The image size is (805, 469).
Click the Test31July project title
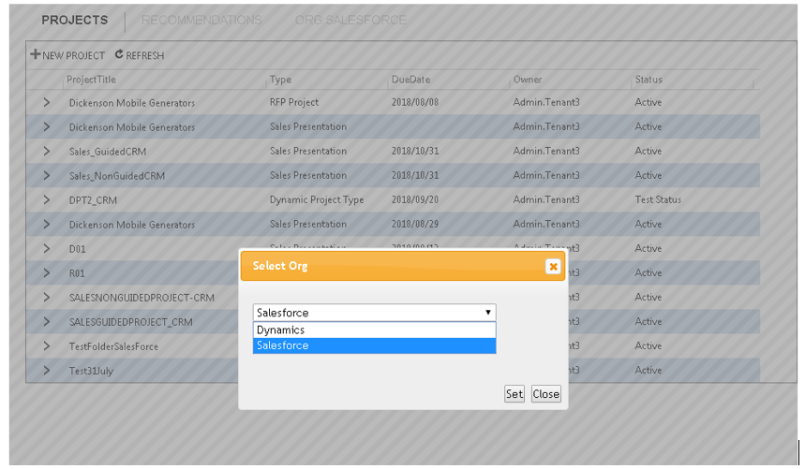(91, 371)
